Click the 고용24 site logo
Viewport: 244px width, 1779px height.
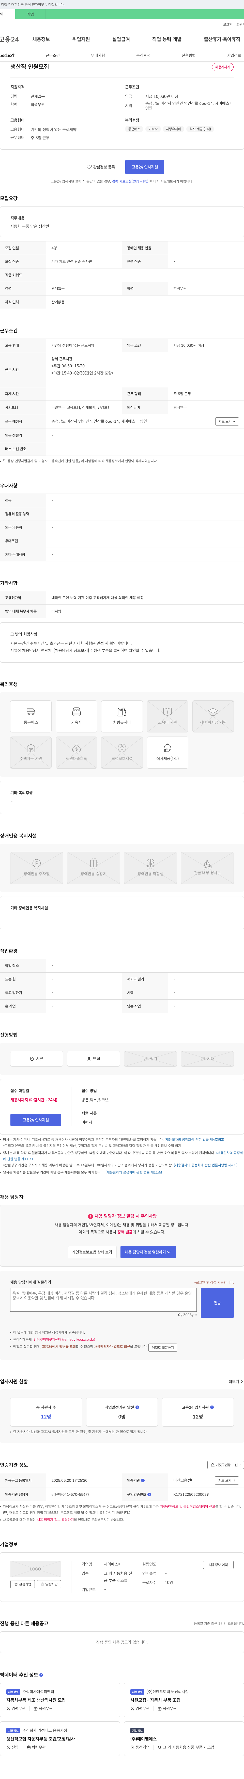(x=10, y=39)
